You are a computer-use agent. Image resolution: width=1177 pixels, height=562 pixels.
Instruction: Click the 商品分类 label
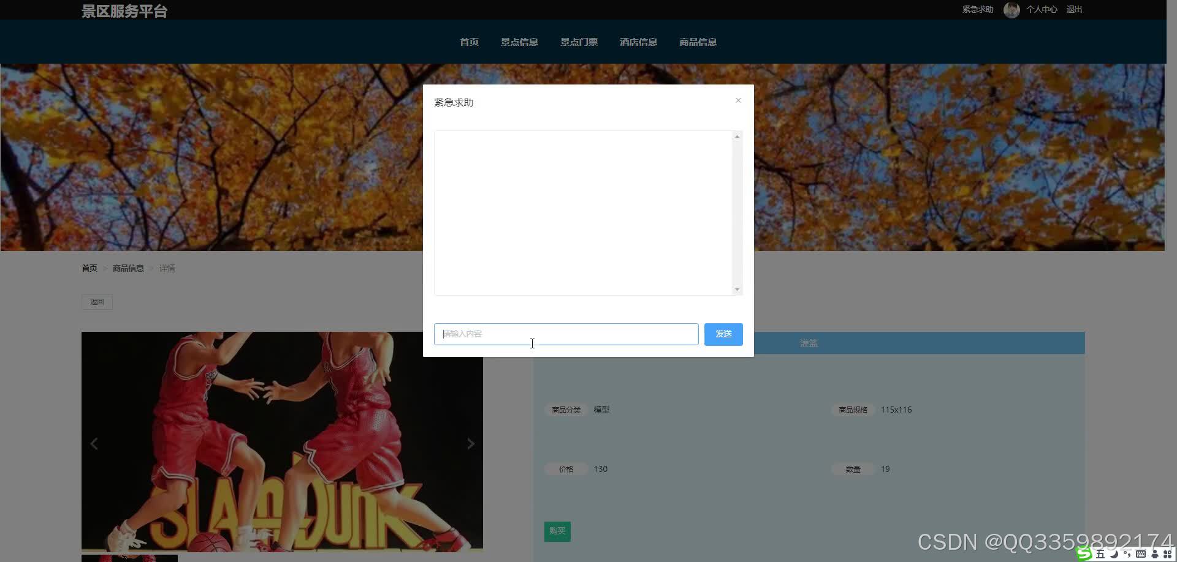[566, 410]
